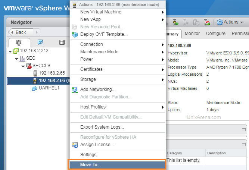Click the Deploy OVF Template icon

(x=75, y=34)
